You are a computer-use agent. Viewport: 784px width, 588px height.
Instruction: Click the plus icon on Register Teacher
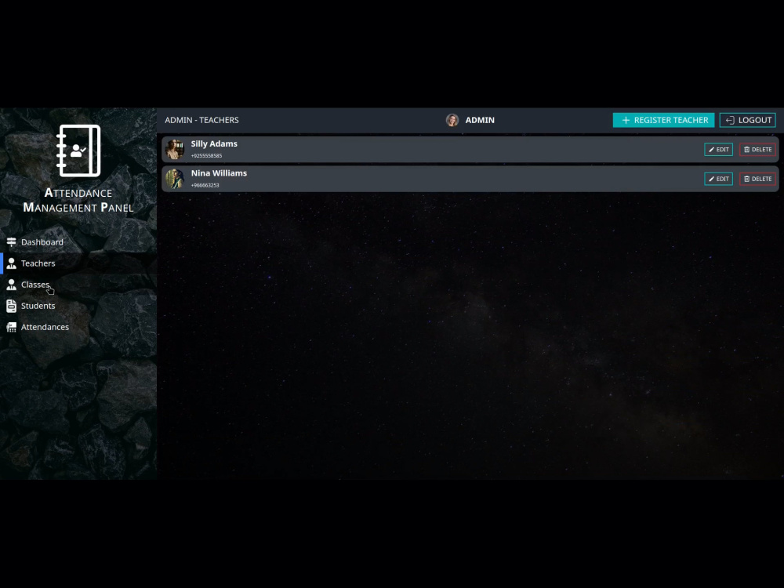pyautogui.click(x=626, y=120)
